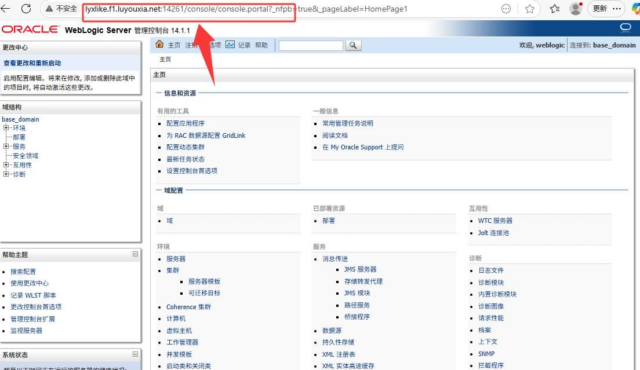Open 虚拟主机 link
Screen dimensions: 640x370
point(179,331)
